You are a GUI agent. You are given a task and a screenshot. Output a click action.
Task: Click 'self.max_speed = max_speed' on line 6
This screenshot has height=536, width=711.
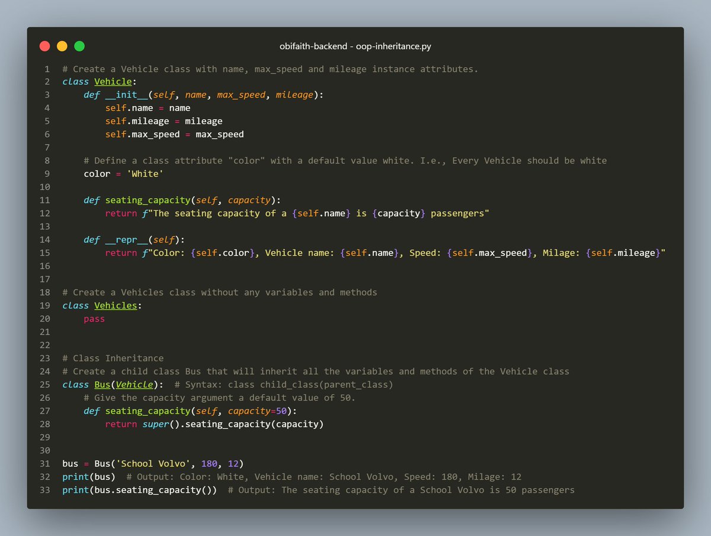tap(175, 134)
